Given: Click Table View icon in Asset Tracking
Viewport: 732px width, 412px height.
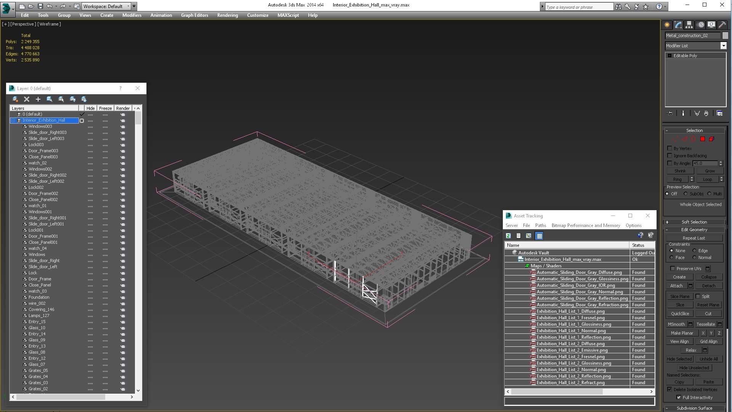Looking at the screenshot, I should 539,236.
